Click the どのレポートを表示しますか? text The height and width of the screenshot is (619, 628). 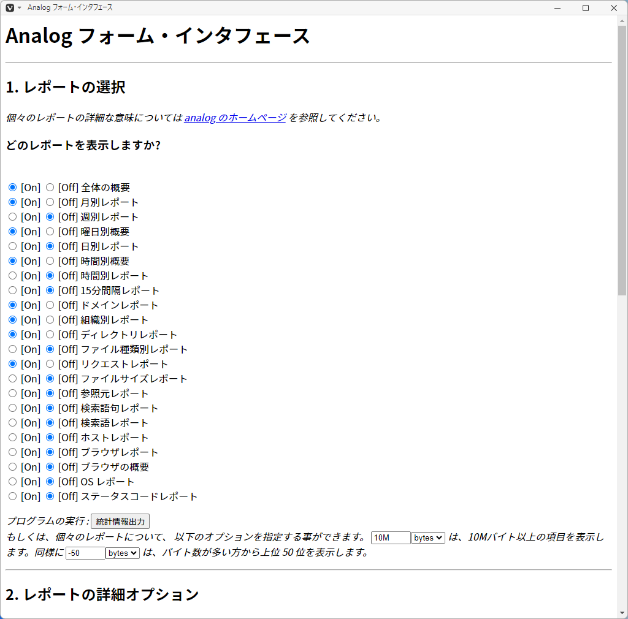click(x=83, y=145)
